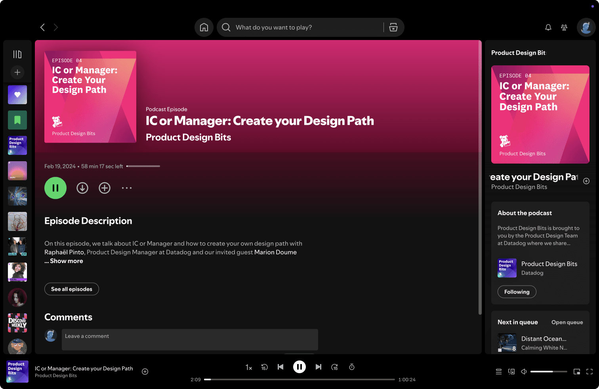The width and height of the screenshot is (599, 389).
Task: Open the Home page icon
Action: pyautogui.click(x=204, y=27)
